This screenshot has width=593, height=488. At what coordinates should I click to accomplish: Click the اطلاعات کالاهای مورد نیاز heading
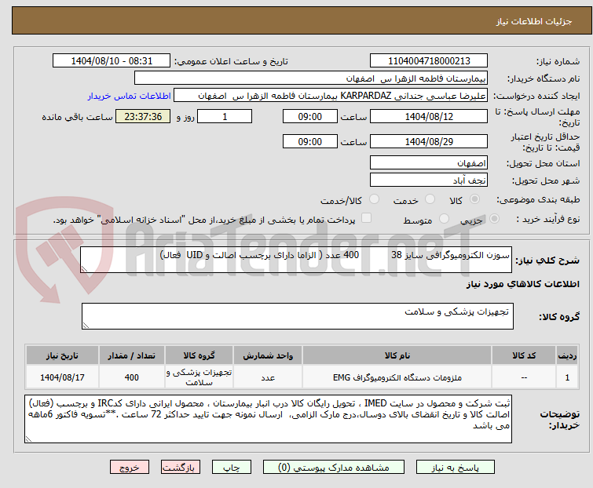point(522,284)
